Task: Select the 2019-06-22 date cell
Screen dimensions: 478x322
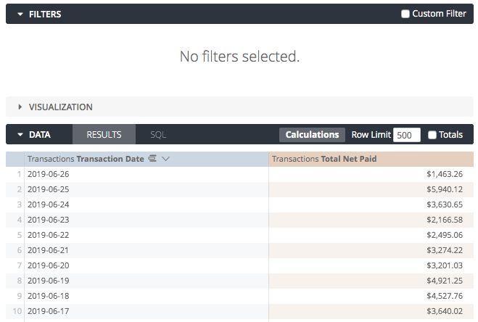Action: [x=48, y=235]
